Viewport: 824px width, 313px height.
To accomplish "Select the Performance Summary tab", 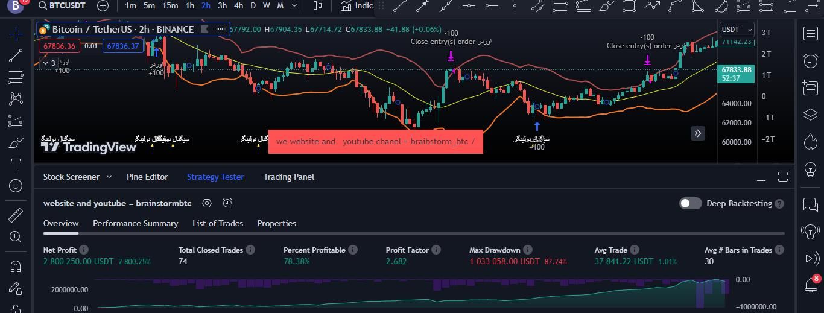I will coord(135,223).
